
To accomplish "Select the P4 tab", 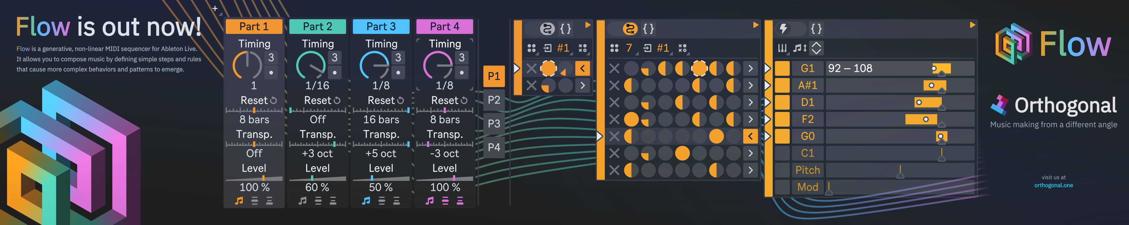I will [493, 147].
